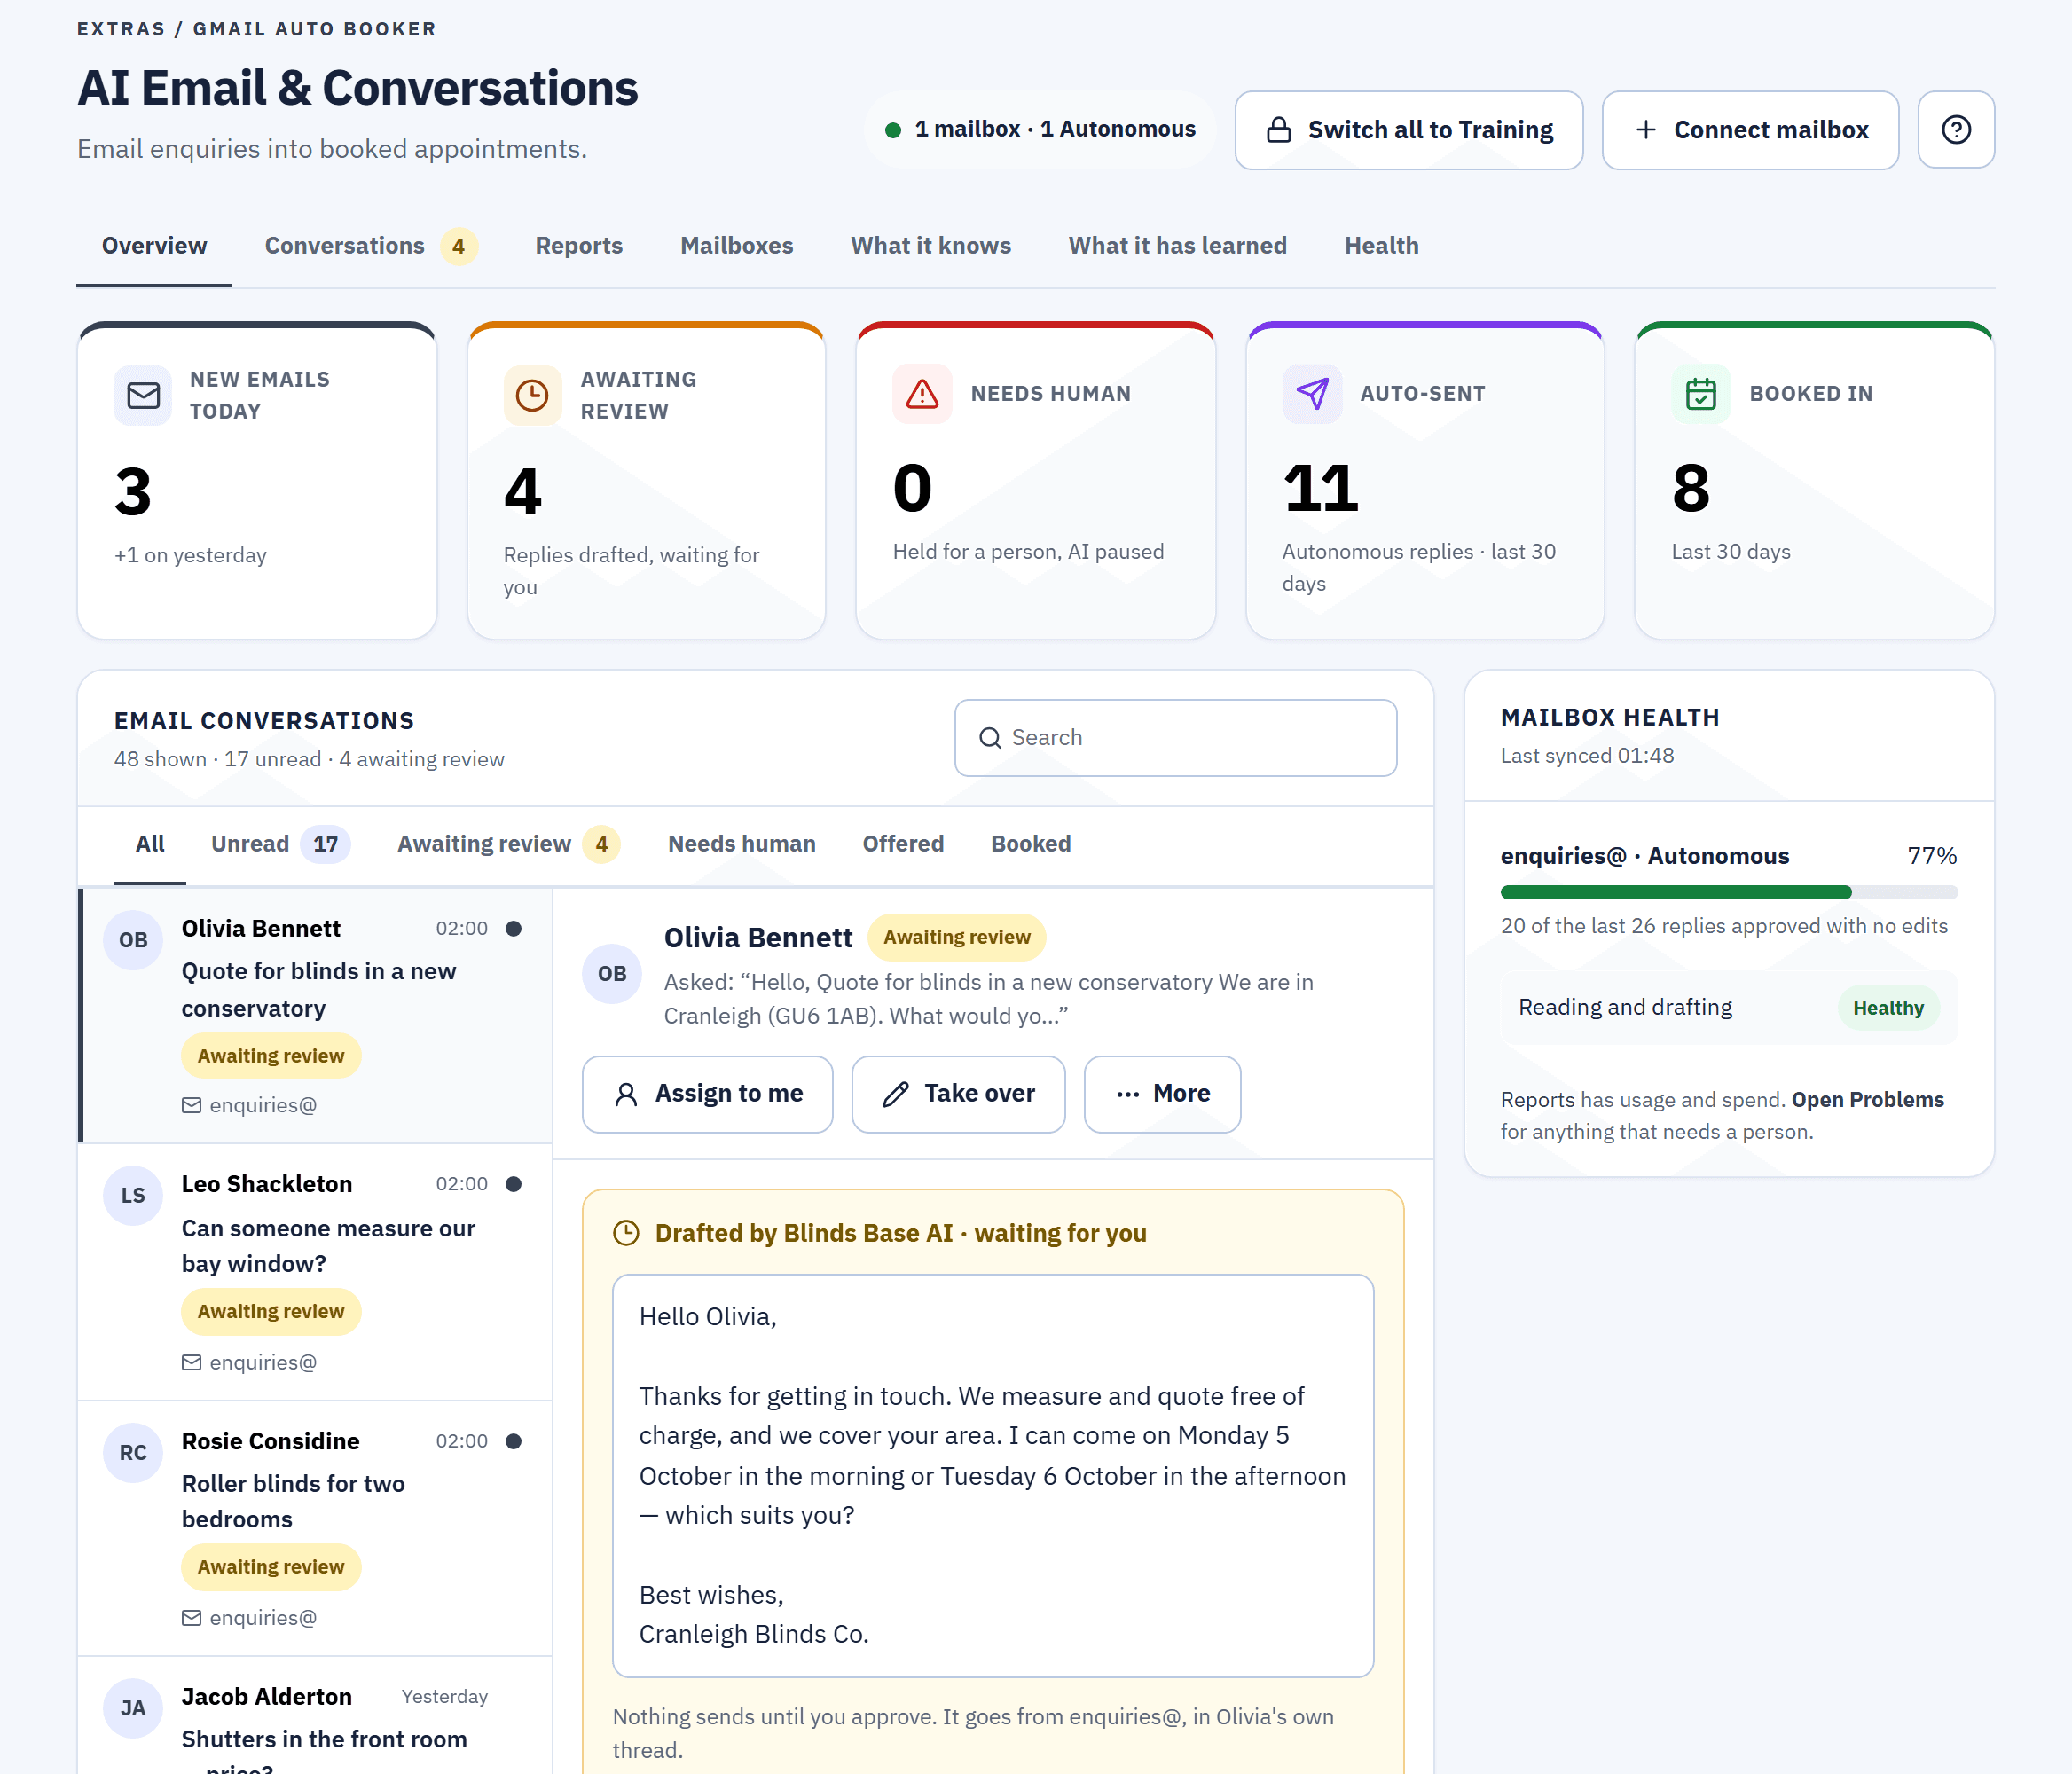
Task: Click the paper plane icon on Auto-Sent card
Action: 1312,393
